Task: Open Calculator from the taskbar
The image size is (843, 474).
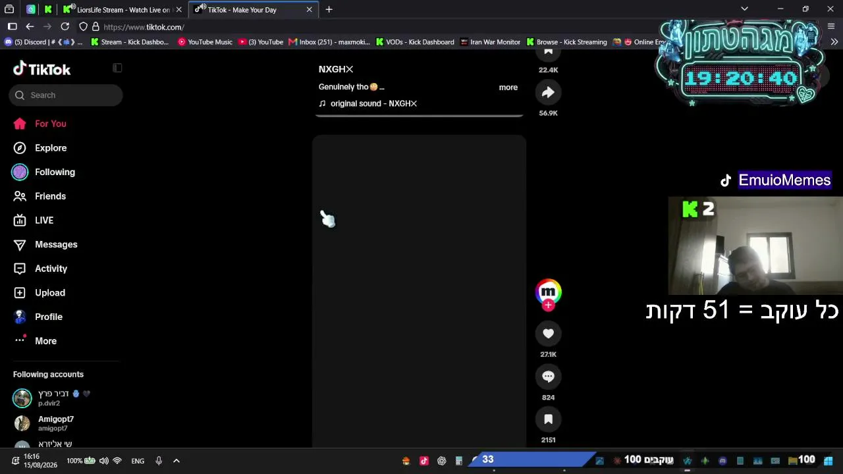Action: click(x=458, y=461)
